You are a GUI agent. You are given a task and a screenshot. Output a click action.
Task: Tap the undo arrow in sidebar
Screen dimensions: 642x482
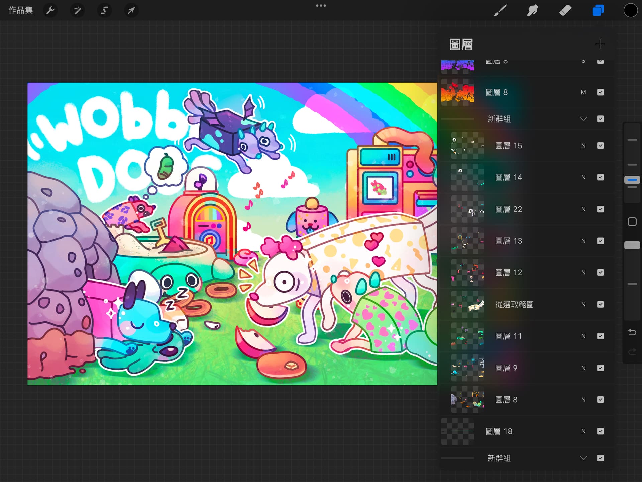point(632,332)
